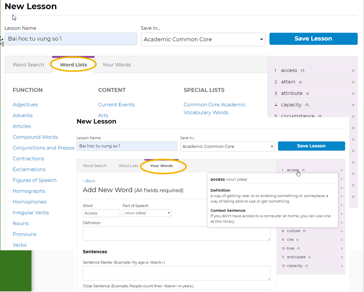Viewport: 364px width, 292px height.
Task: Remove anticipate from the word list
Action: (x=342, y=257)
